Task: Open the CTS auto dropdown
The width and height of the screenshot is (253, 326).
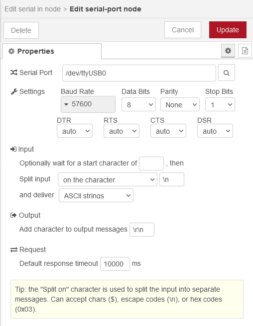Action: (x=168, y=131)
